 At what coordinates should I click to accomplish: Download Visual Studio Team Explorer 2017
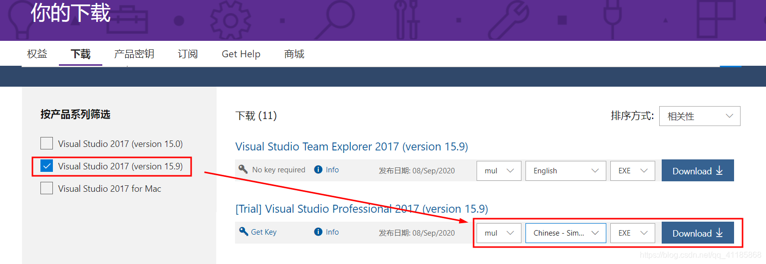pyautogui.click(x=698, y=170)
